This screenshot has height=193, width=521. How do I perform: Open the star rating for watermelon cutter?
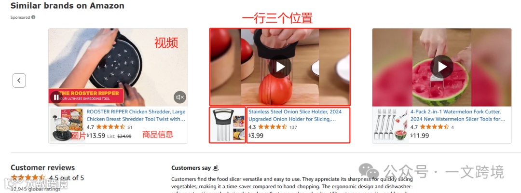434,127
